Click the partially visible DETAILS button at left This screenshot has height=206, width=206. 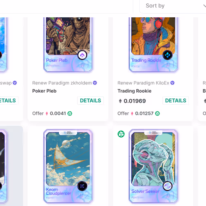[8, 101]
